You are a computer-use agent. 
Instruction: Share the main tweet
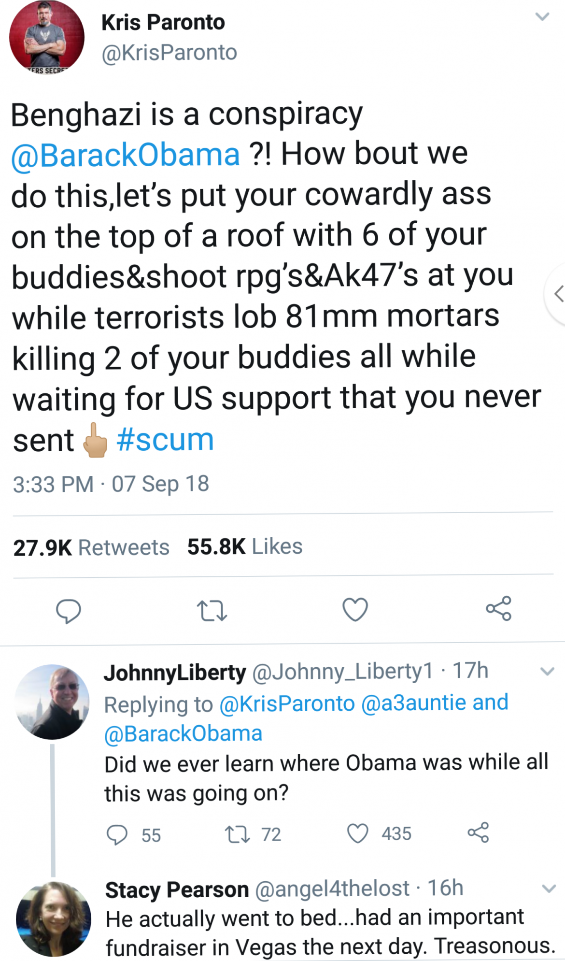[x=498, y=608]
